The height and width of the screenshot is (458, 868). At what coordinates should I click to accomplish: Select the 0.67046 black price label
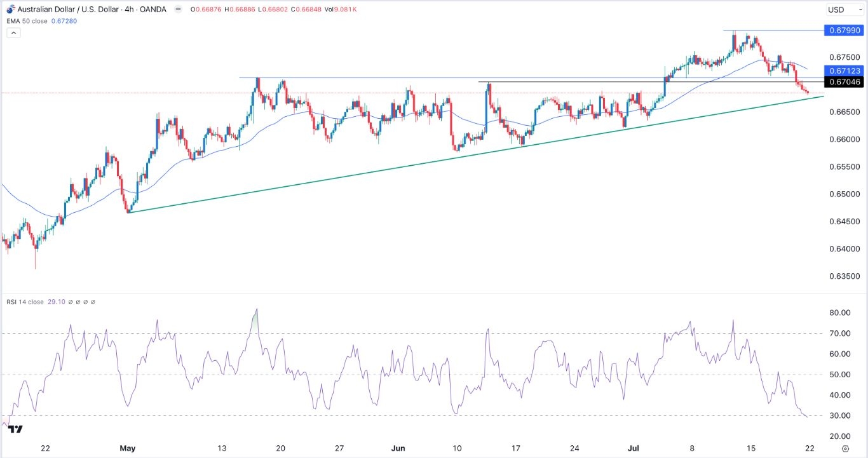click(842, 82)
